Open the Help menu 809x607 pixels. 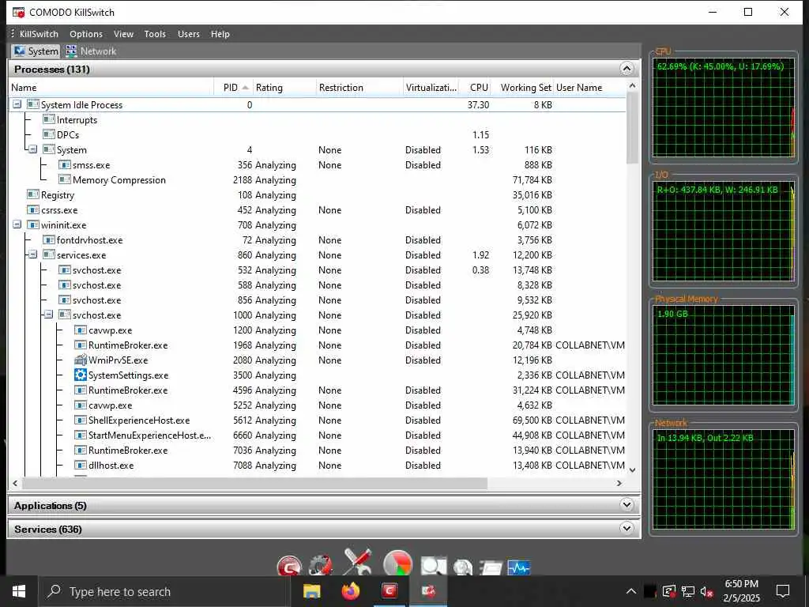pos(220,34)
